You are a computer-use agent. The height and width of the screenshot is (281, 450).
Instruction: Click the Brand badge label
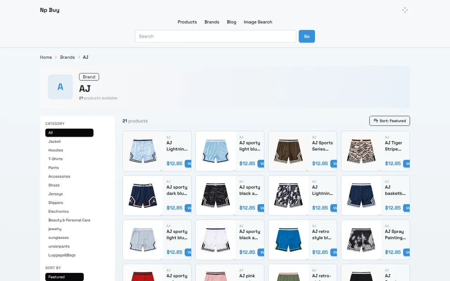pyautogui.click(x=89, y=77)
